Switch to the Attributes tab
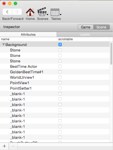The width and height of the screenshot is (113, 150). [x=28, y=34]
